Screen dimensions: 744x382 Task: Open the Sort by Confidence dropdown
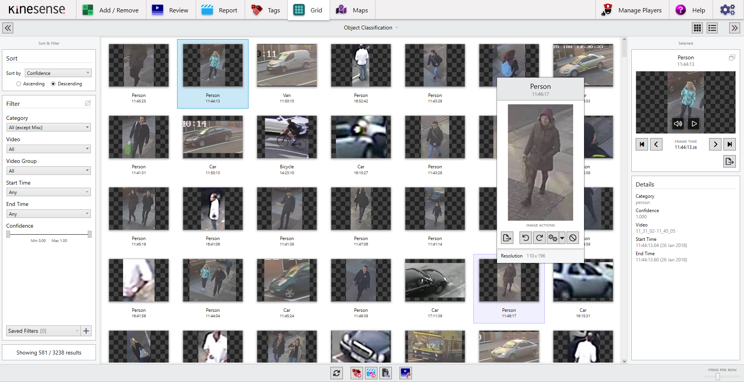[58, 73]
